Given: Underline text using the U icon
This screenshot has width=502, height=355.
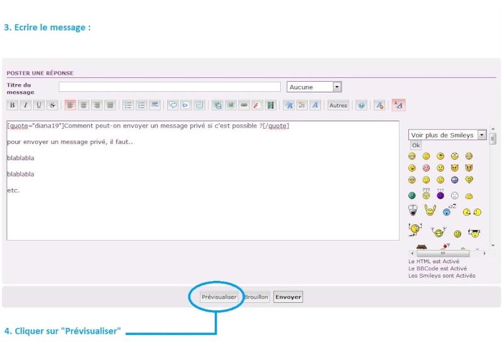Looking at the screenshot, I should [x=39, y=105].
